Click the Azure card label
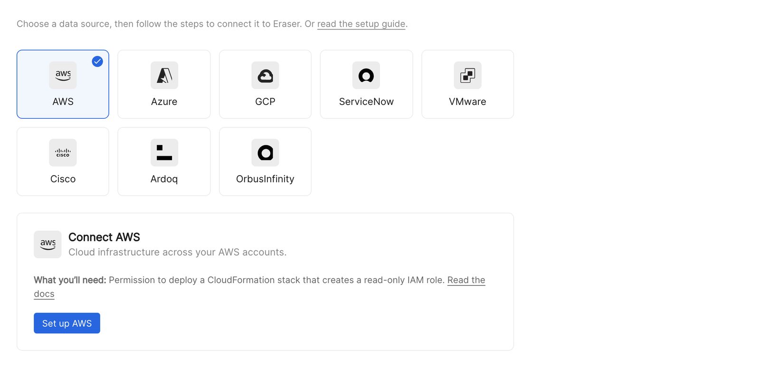 click(x=164, y=102)
